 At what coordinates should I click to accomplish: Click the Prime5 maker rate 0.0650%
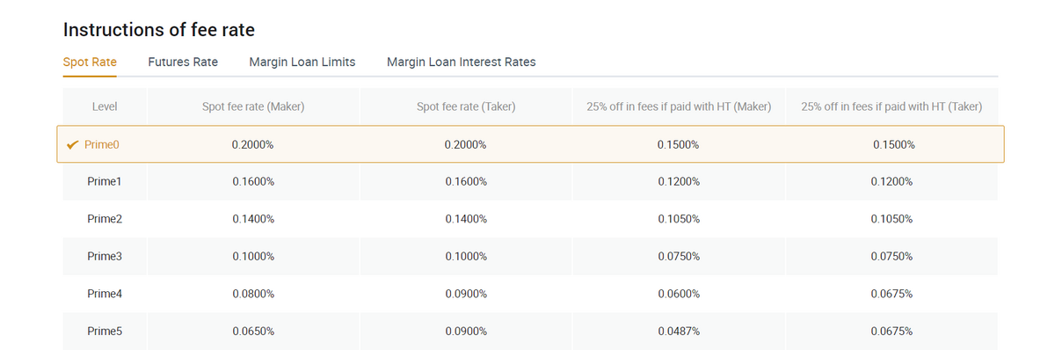tap(253, 332)
